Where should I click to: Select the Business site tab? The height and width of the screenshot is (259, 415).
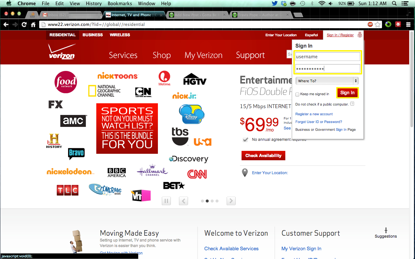pos(93,35)
